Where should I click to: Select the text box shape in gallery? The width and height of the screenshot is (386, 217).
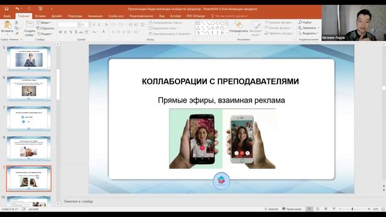[198, 23]
